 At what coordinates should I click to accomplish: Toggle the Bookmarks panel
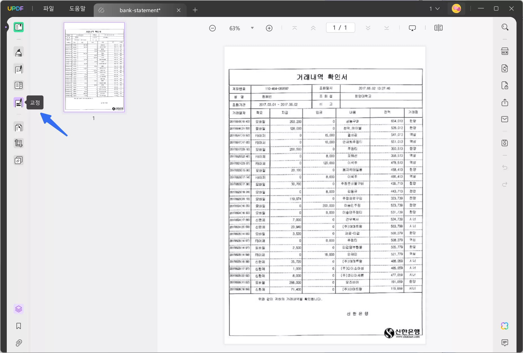(x=19, y=326)
